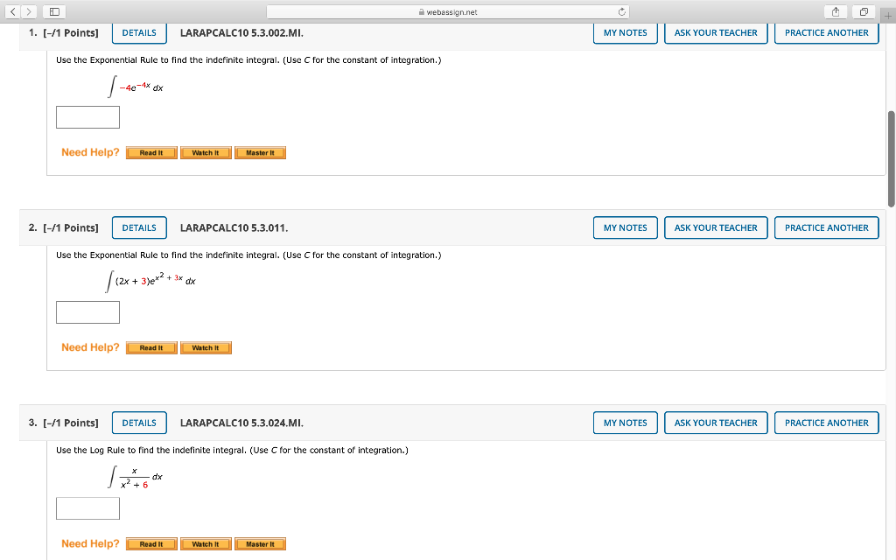This screenshot has width=896, height=560.
Task: Open DETAILS for problem 2
Action: click(138, 227)
